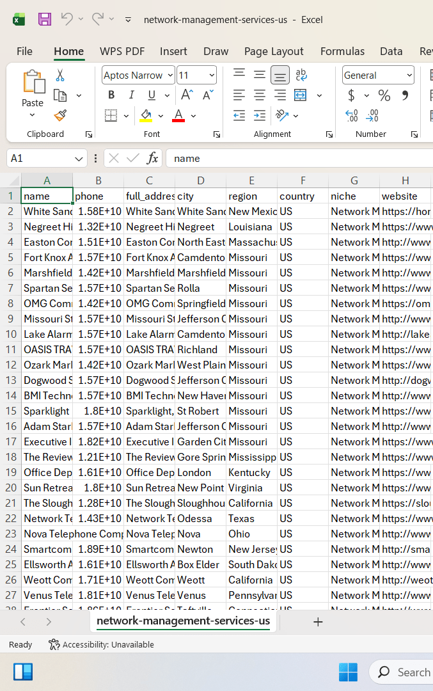Expand underline style options
This screenshot has height=691, width=433.
pyautogui.click(x=167, y=95)
